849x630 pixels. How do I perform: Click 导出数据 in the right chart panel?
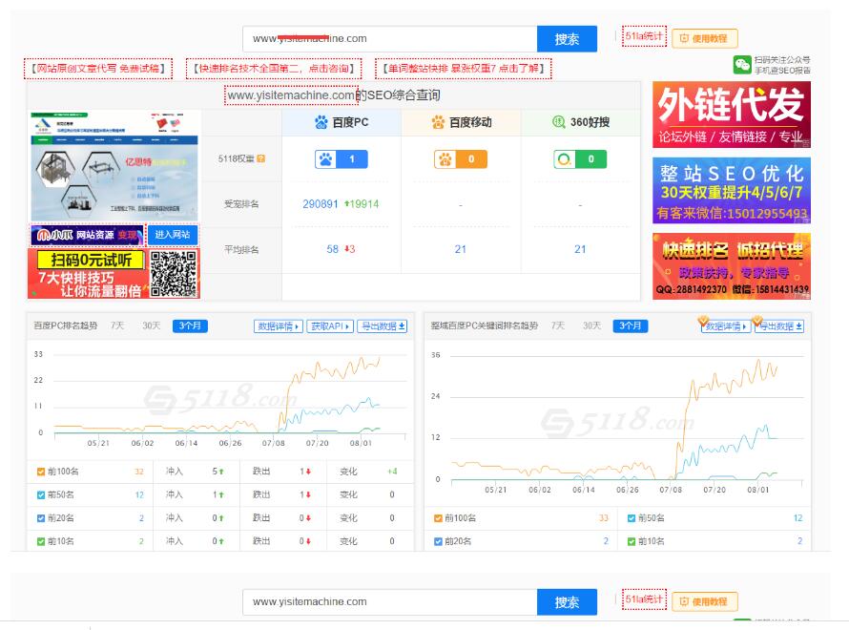pyautogui.click(x=779, y=326)
